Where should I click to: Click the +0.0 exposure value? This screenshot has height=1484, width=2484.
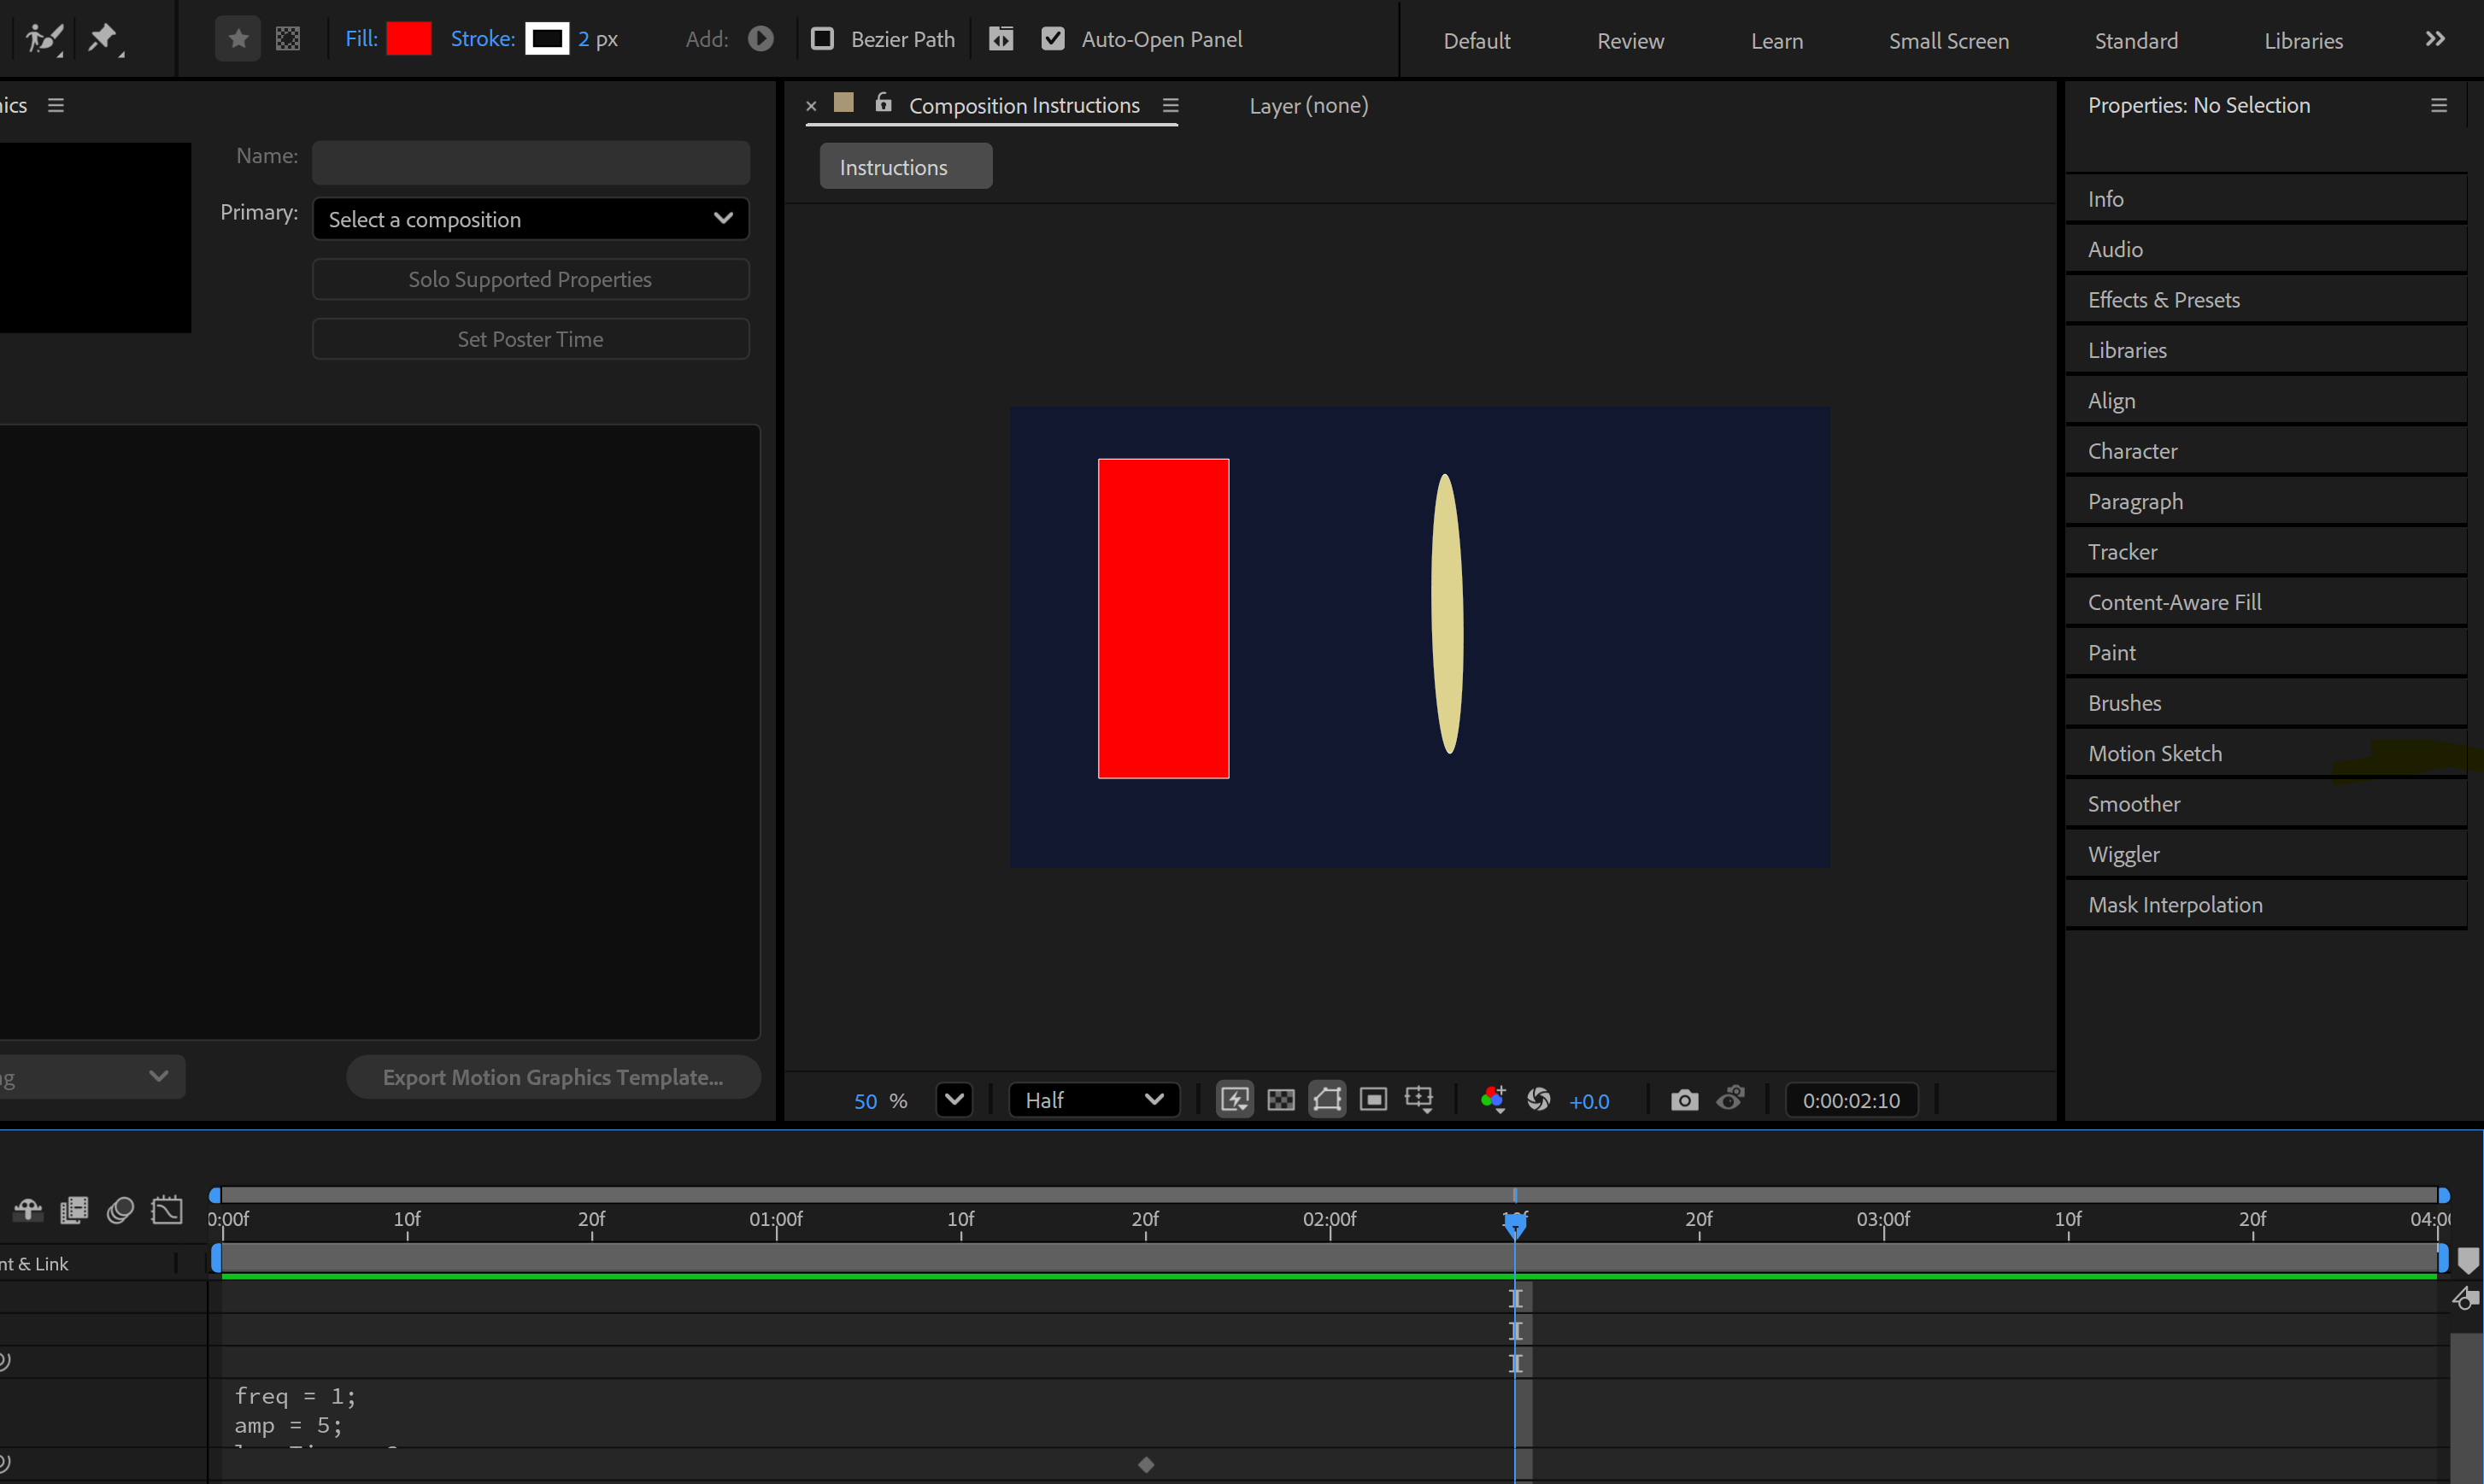tap(1589, 1101)
